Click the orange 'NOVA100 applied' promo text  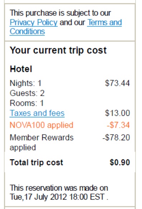click(42, 125)
